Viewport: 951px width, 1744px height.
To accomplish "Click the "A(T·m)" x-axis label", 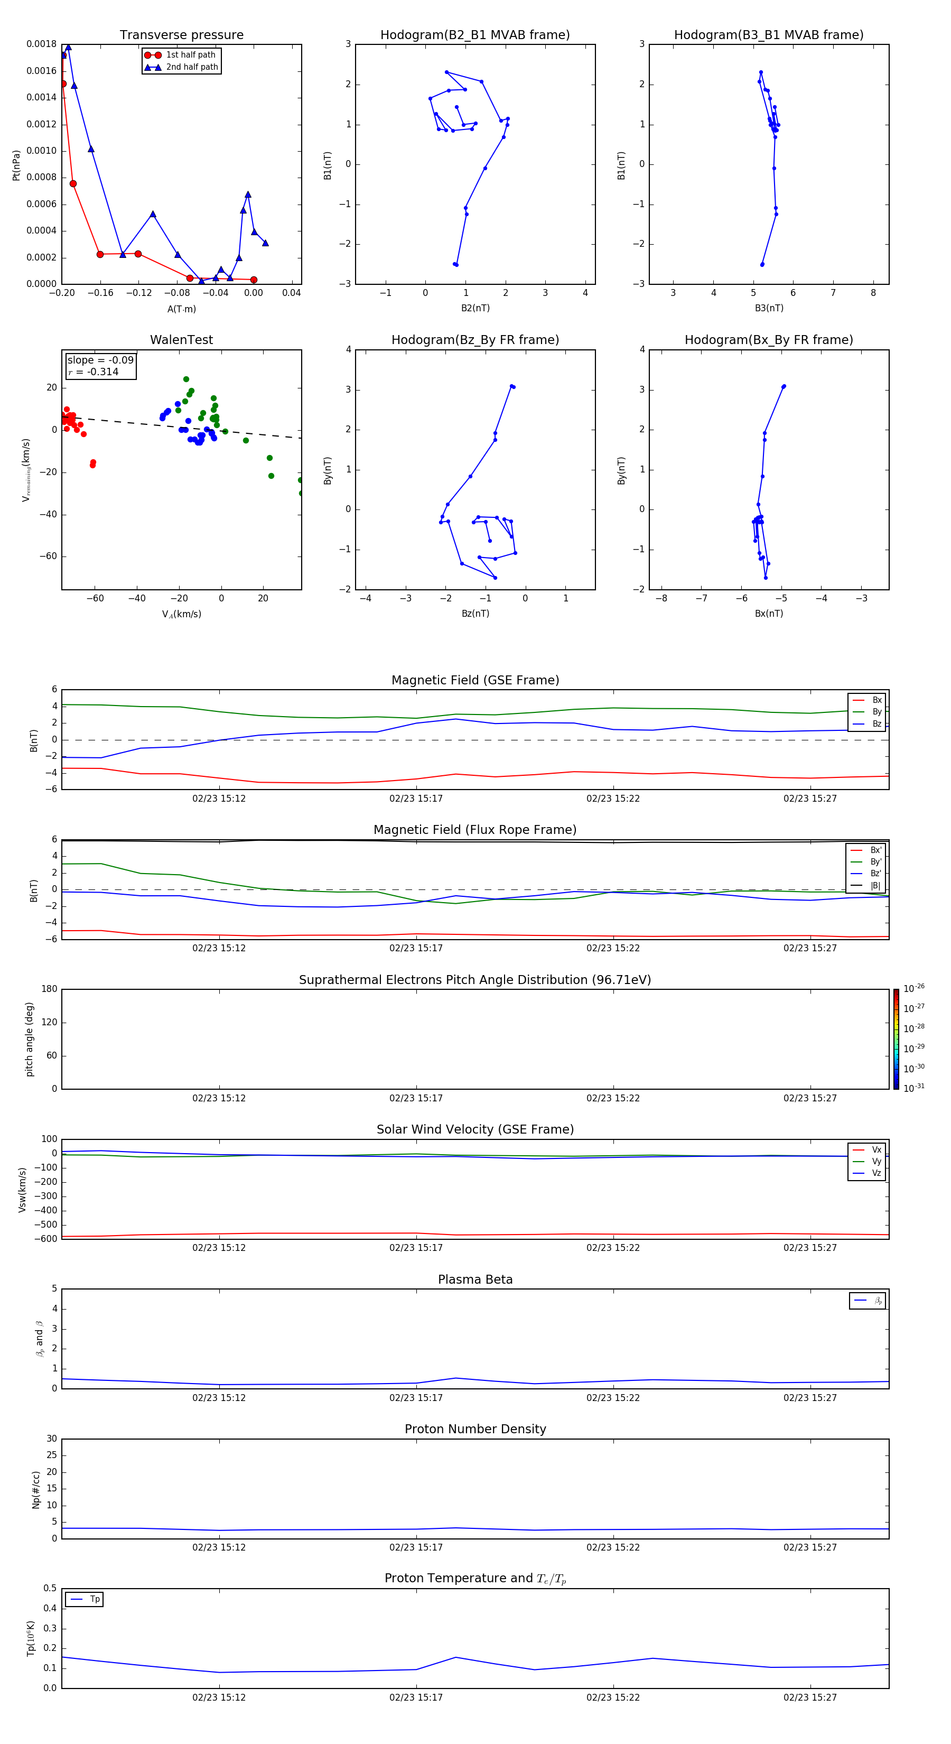I will point(181,309).
